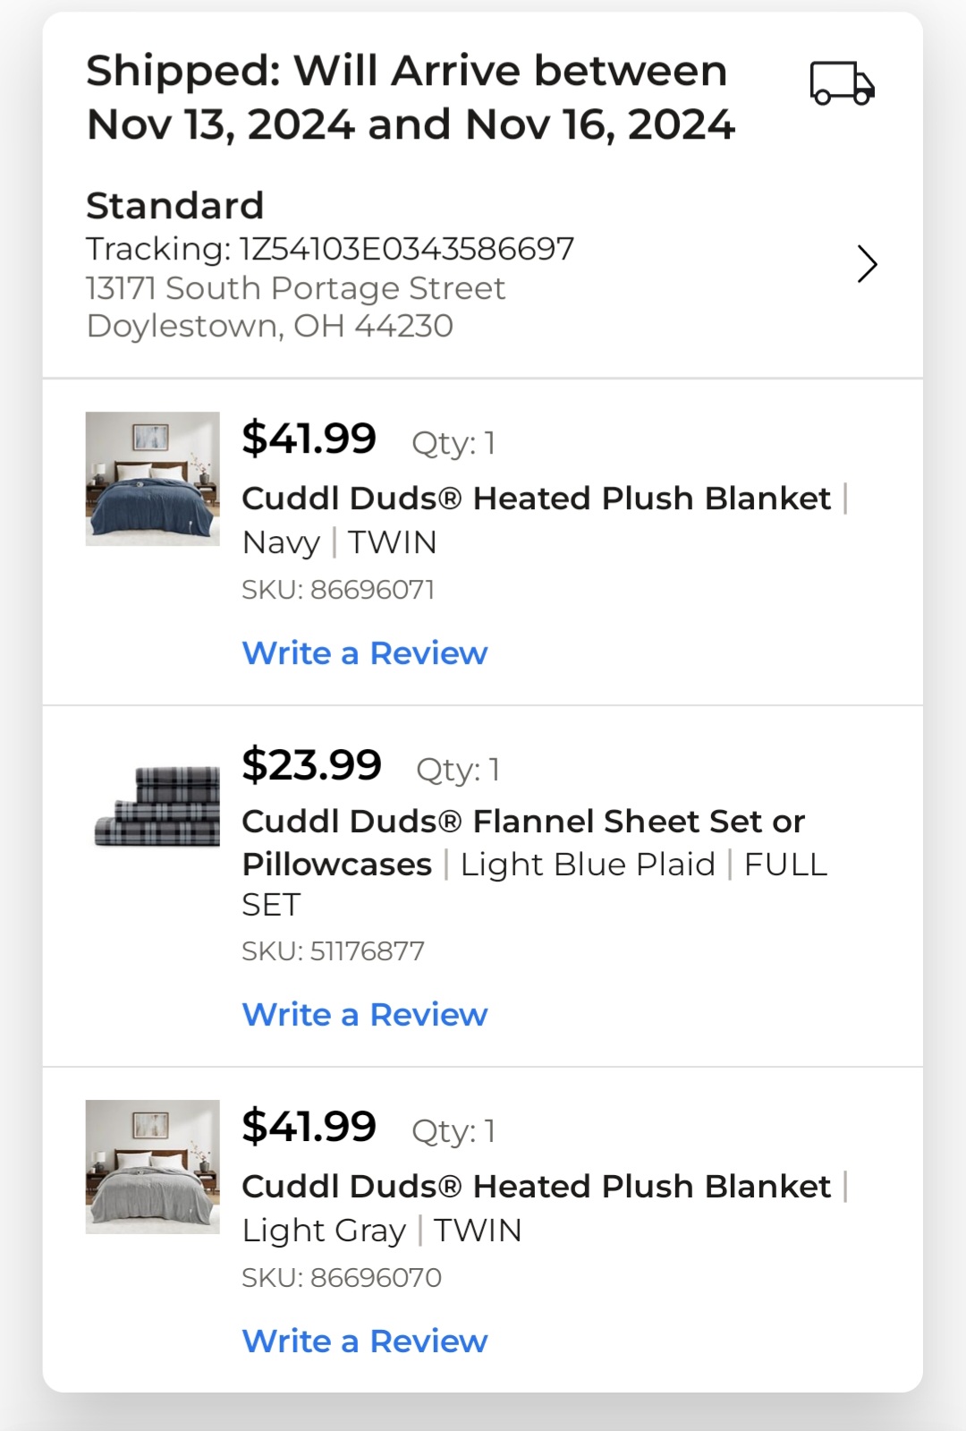
Task: Tap SKU 86696070 text
Action: [x=342, y=1278]
